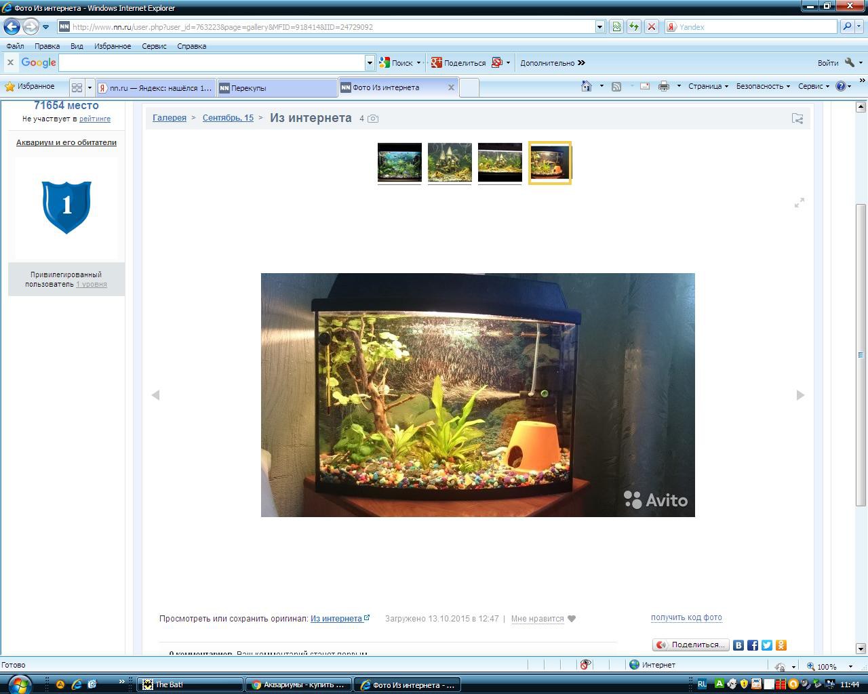The width and height of the screenshot is (868, 694).
Task: Expand the Страница command bar menu
Action: [708, 86]
